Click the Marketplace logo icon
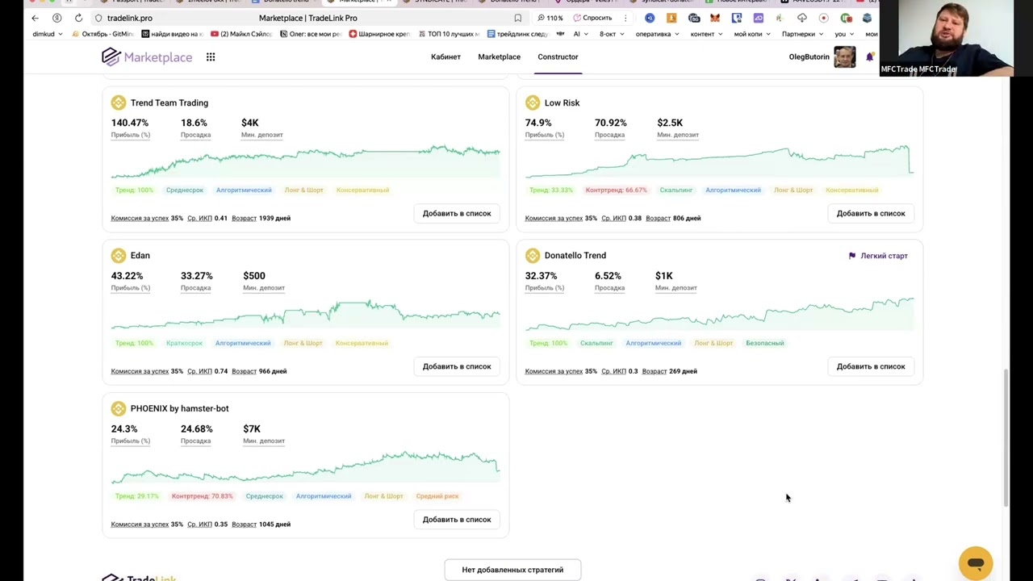Image resolution: width=1033 pixels, height=581 pixels. click(x=111, y=56)
